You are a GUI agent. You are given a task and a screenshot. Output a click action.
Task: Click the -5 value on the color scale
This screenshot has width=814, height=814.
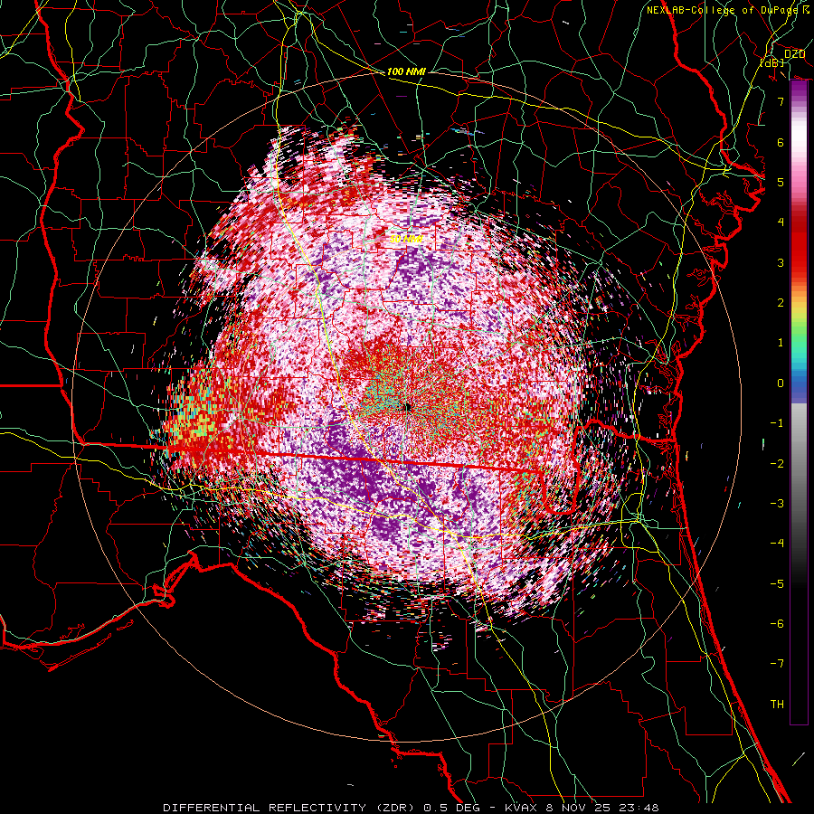coord(777,584)
